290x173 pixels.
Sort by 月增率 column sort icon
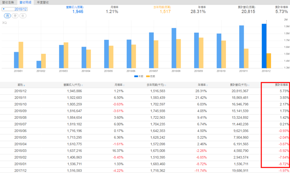click(x=124, y=85)
